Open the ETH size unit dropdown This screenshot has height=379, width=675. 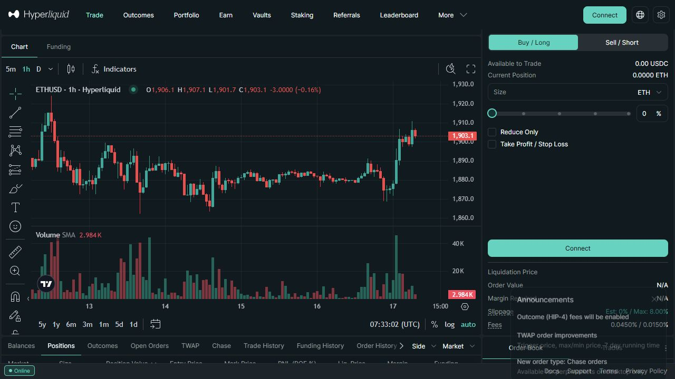[x=649, y=92]
